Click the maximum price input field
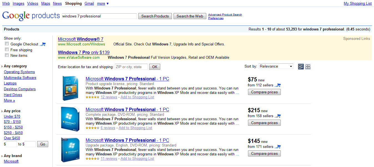 [30, 144]
